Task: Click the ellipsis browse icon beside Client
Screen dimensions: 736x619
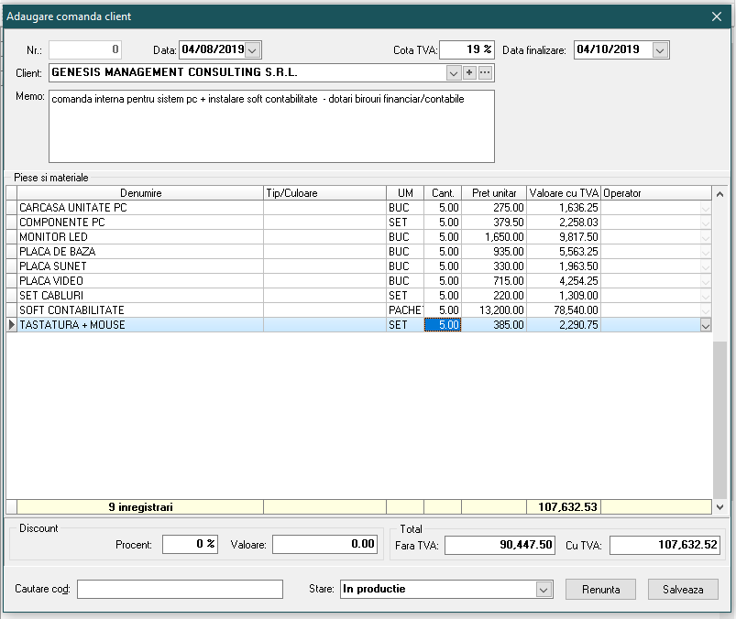Action: tap(486, 72)
